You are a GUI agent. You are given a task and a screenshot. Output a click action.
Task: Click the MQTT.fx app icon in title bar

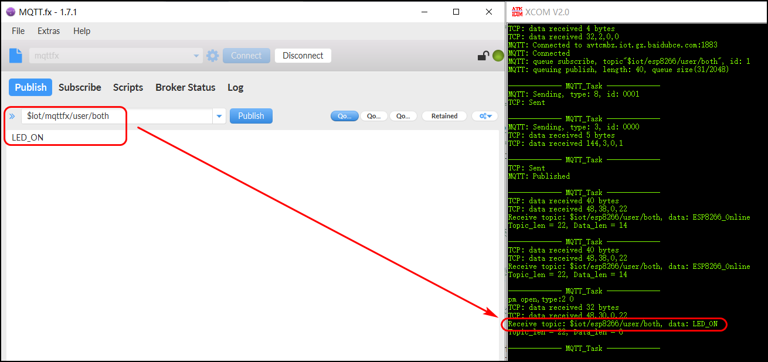click(x=10, y=12)
